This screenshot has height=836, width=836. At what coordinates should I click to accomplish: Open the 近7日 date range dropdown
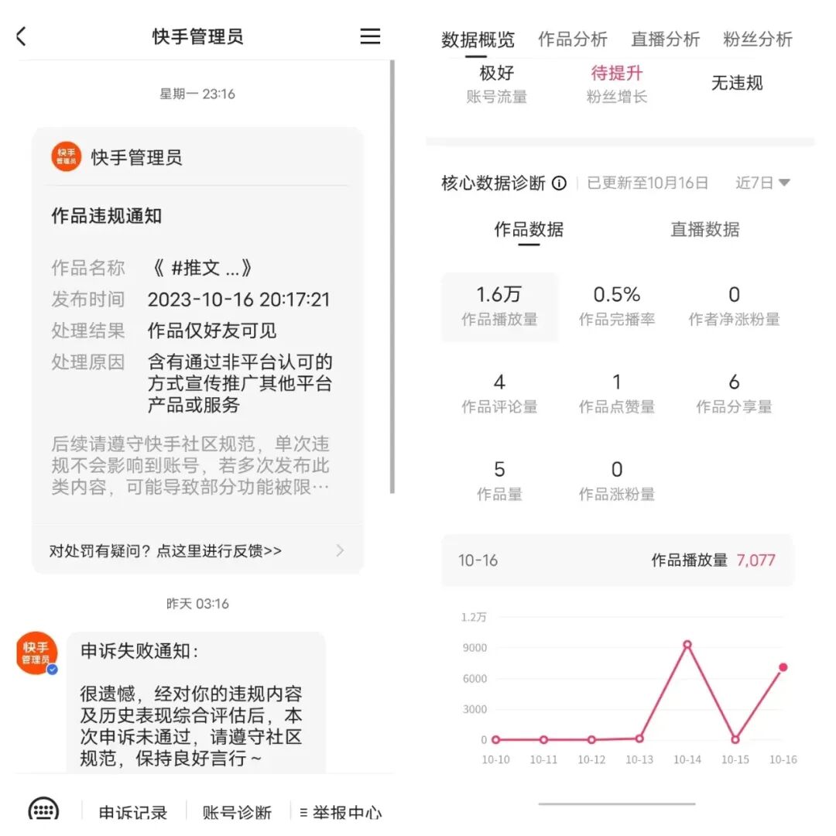pos(763,183)
